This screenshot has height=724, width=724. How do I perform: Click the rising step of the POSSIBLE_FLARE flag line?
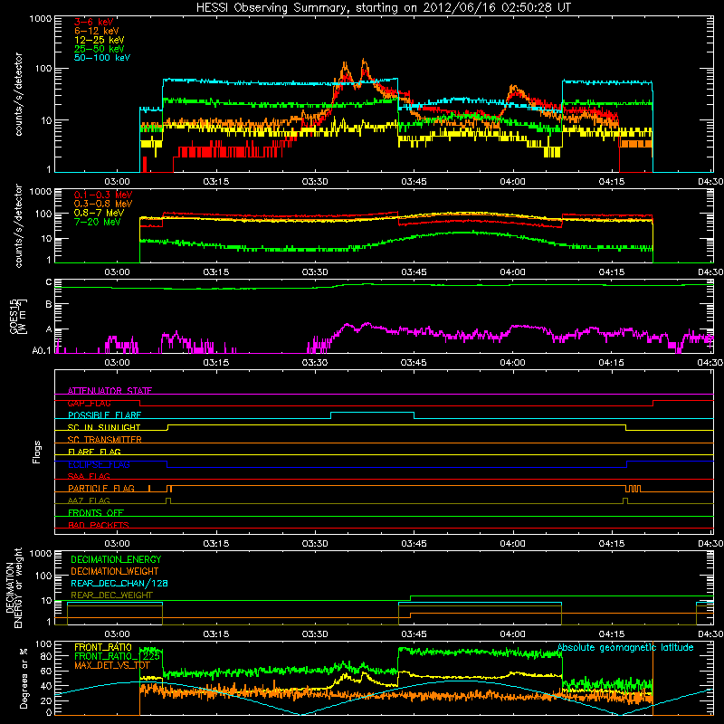(330, 415)
